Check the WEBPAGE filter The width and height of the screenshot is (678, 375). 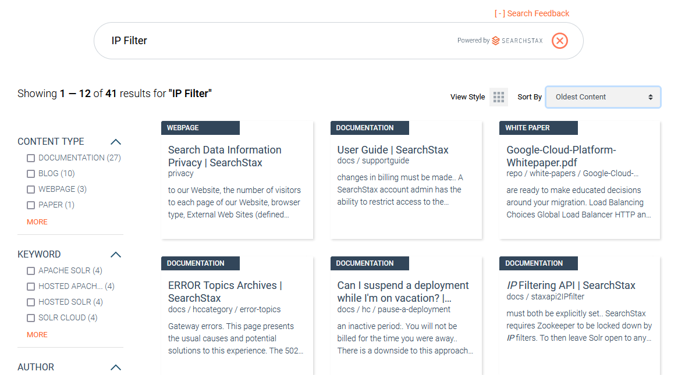[x=30, y=189]
